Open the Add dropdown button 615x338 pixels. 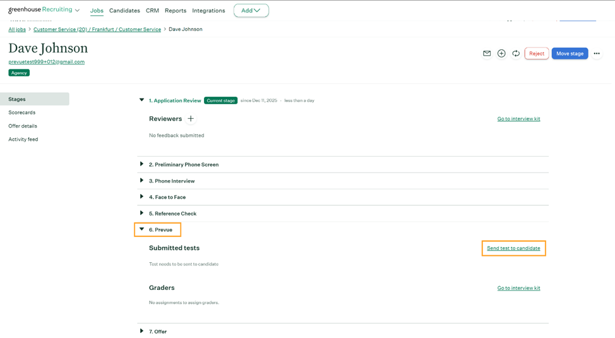tap(251, 11)
